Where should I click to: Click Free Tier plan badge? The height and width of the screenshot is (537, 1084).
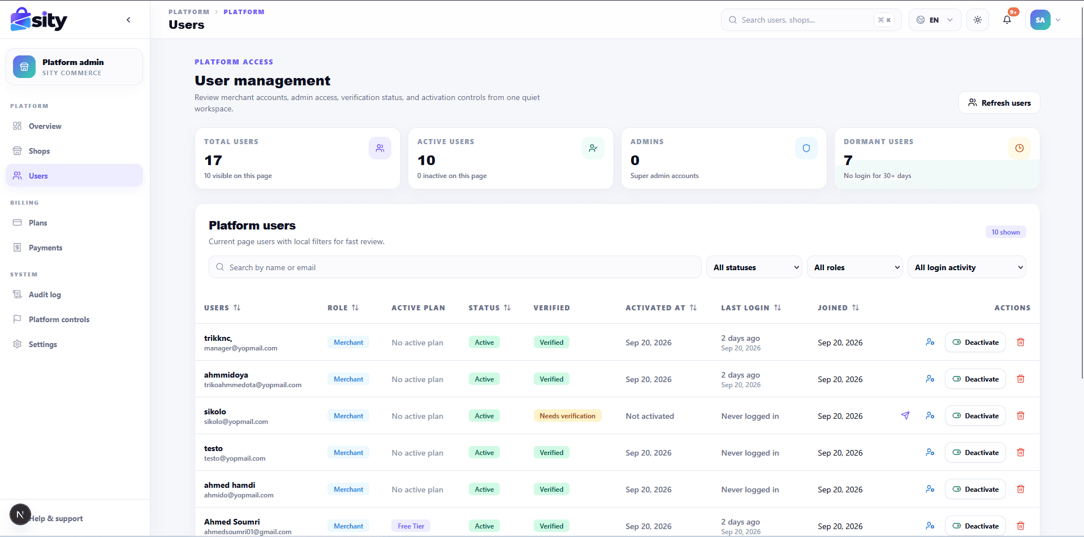tap(411, 526)
